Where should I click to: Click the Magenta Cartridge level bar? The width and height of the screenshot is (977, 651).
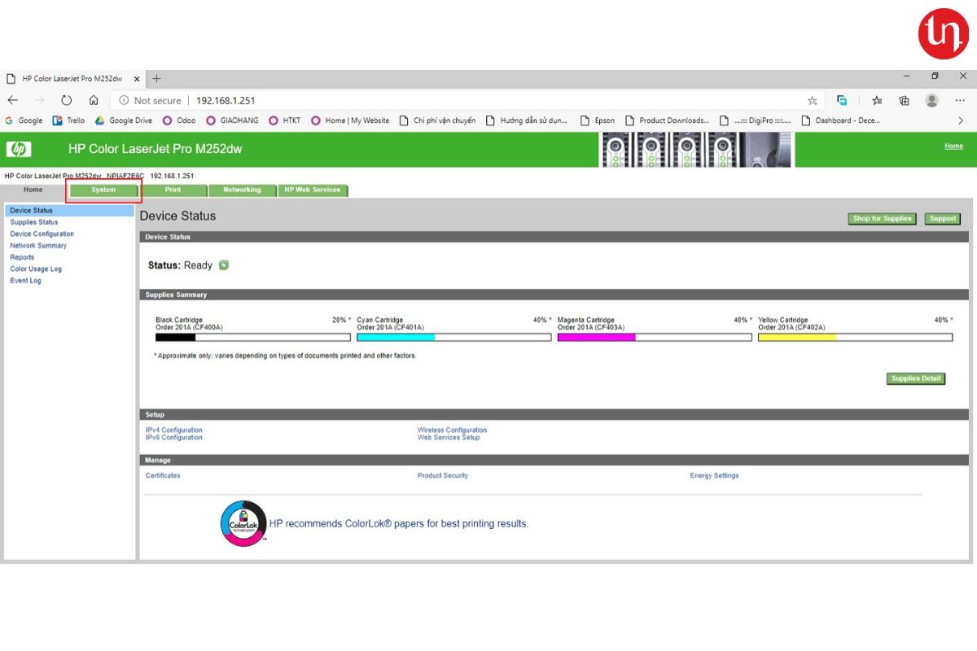pyautogui.click(x=655, y=337)
